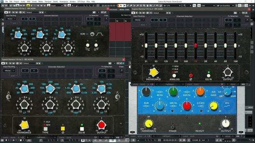255x143 pixels.
Task: Click the blue AIR GAIN knob on blue EQ
Action: pyautogui.click(x=227, y=92)
